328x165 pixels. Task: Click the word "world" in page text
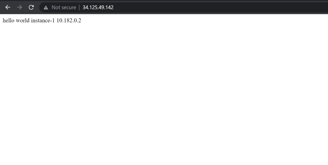(23, 20)
